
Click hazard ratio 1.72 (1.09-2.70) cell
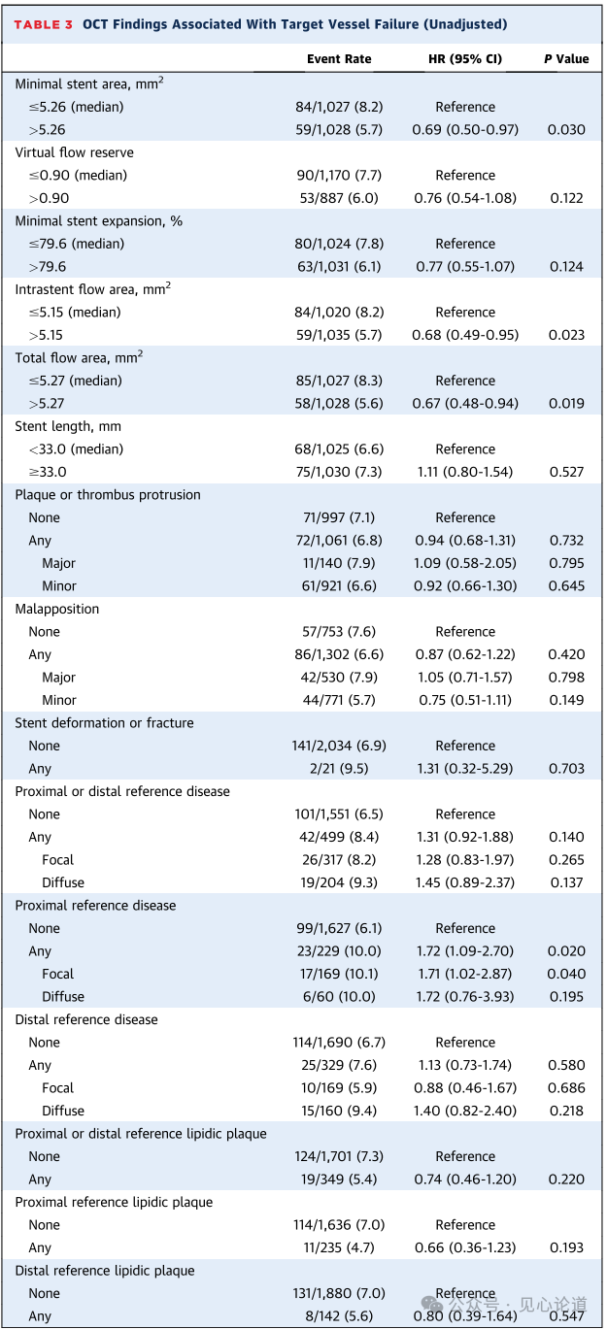[465, 951]
